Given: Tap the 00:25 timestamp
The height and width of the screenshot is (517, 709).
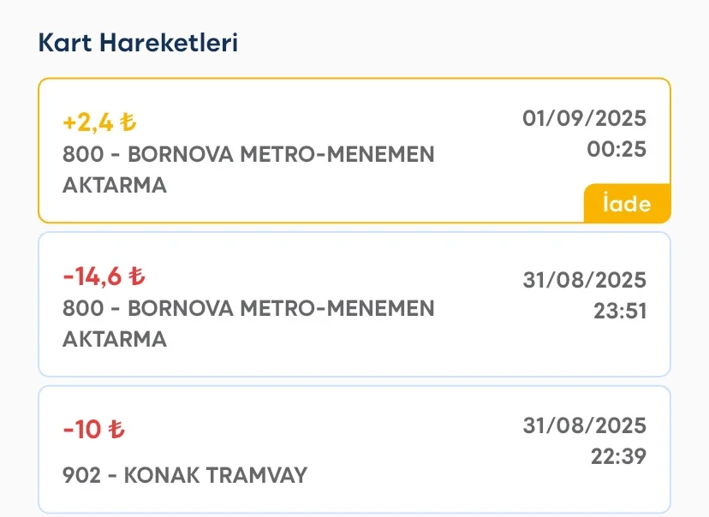Looking at the screenshot, I should (x=617, y=149).
